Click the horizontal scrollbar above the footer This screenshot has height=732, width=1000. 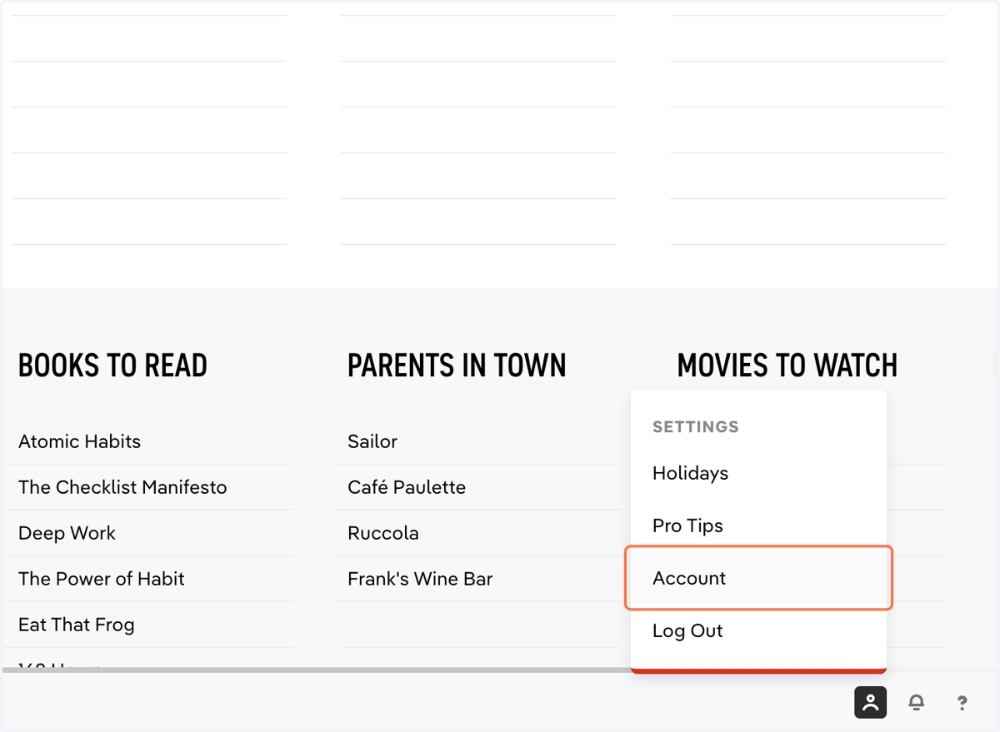(317, 670)
